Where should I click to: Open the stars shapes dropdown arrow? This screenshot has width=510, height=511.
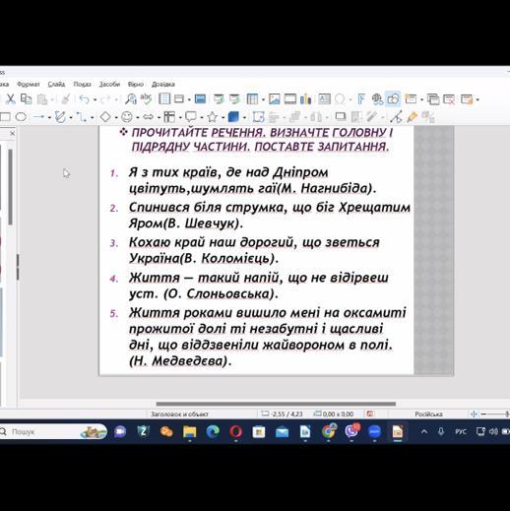tap(223, 117)
